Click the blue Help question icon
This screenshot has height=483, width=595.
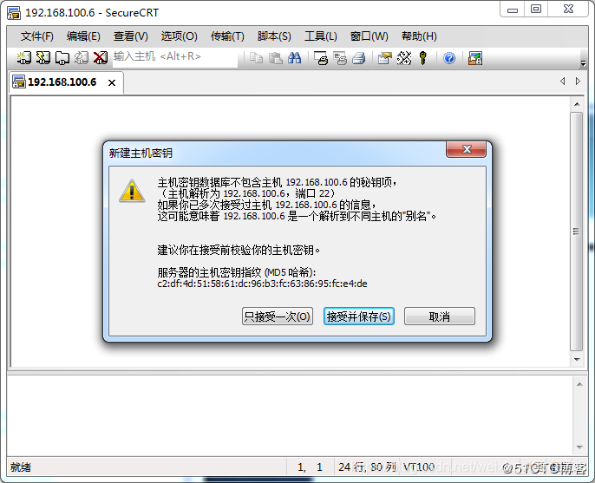449,58
